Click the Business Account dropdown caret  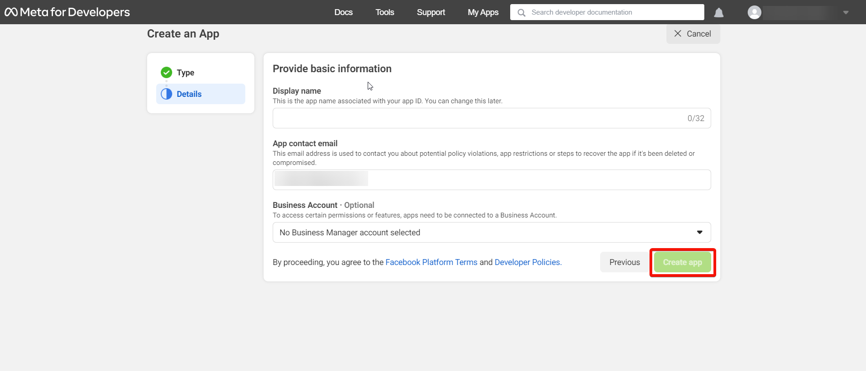[699, 233]
